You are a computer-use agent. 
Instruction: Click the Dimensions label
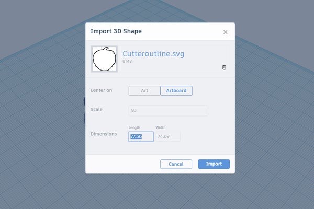tap(103, 134)
